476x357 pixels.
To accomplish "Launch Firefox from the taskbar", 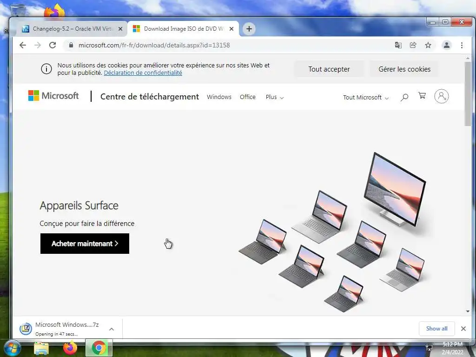I will point(70,348).
